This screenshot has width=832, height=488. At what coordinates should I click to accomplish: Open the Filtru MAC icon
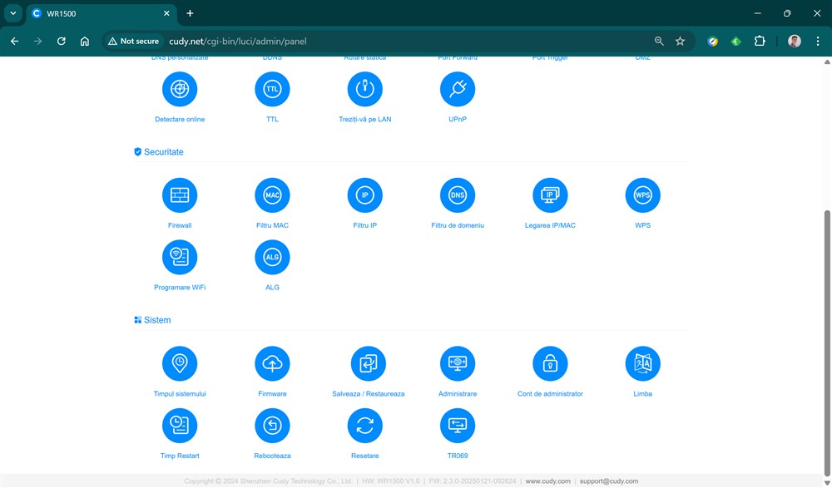click(x=272, y=195)
